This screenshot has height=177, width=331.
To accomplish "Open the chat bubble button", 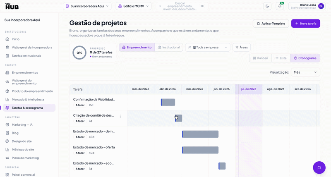I will (x=319, y=167).
